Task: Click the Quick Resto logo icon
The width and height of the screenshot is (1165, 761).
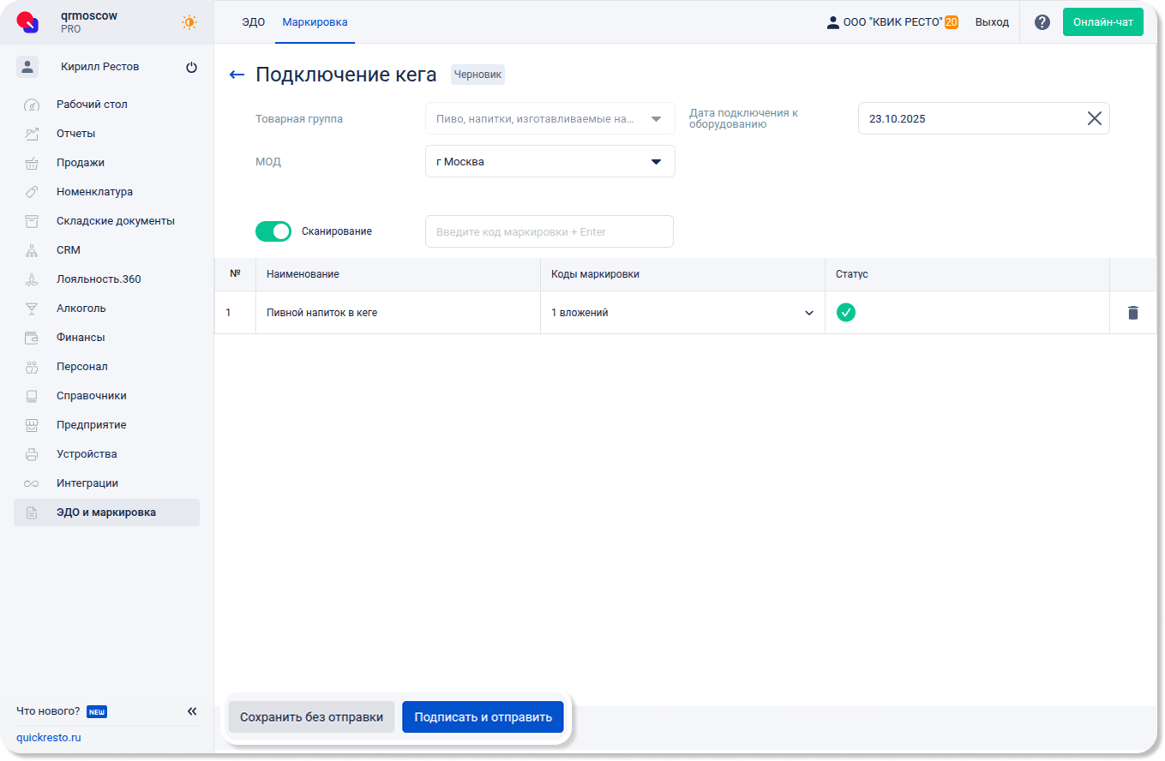Action: pyautogui.click(x=28, y=22)
